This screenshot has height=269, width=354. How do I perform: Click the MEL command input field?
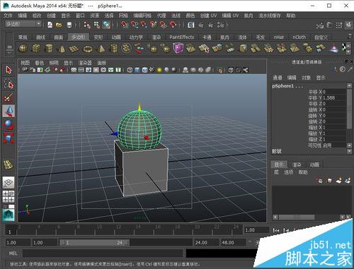103,253
